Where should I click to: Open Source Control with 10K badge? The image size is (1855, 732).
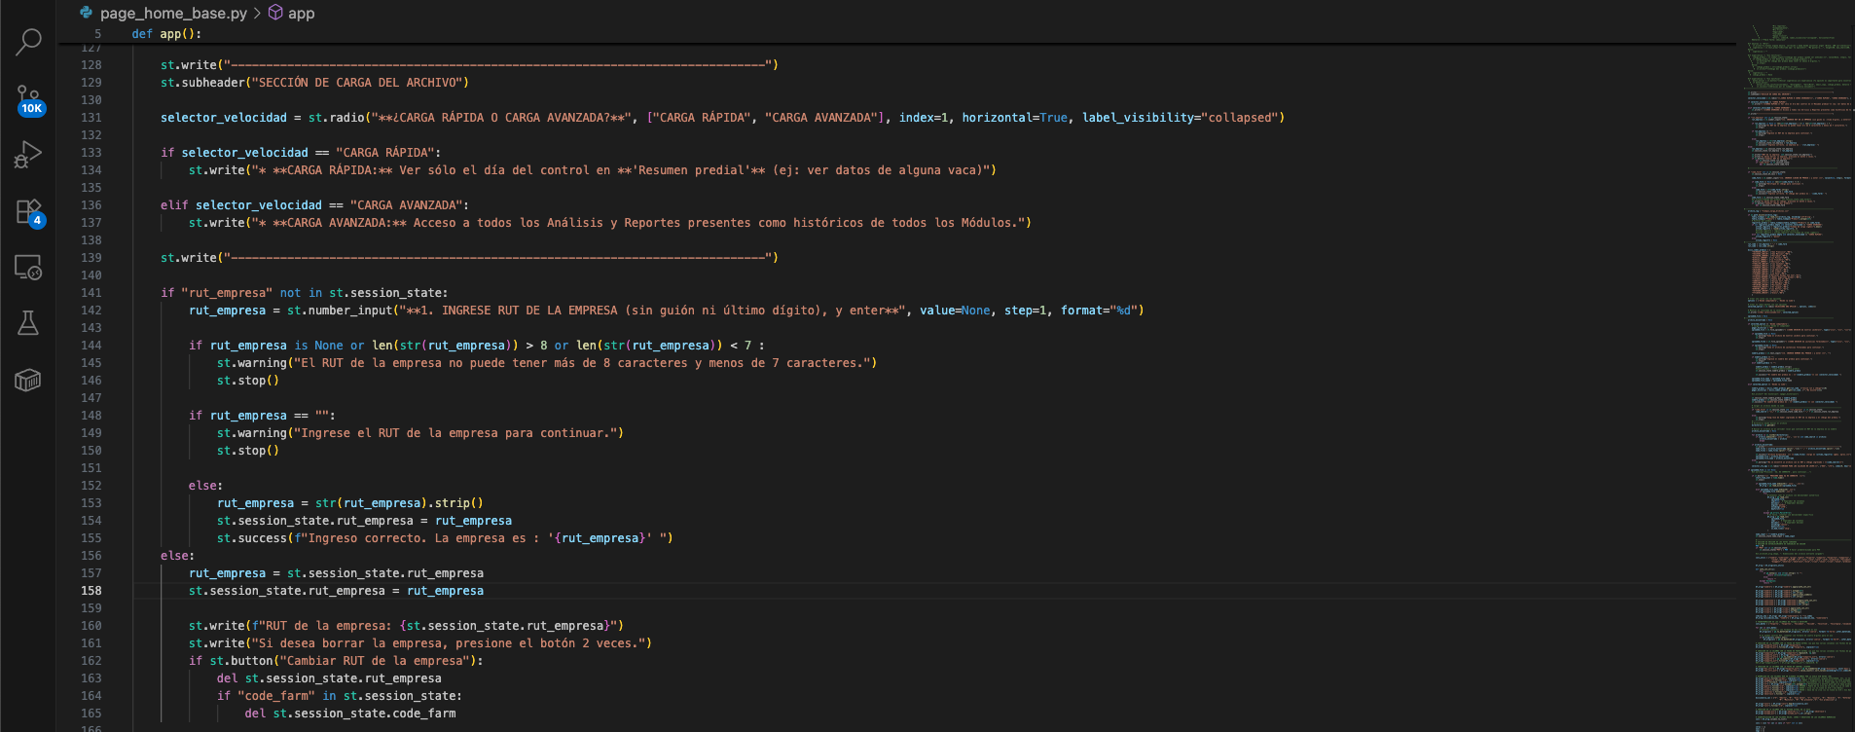coord(28,98)
